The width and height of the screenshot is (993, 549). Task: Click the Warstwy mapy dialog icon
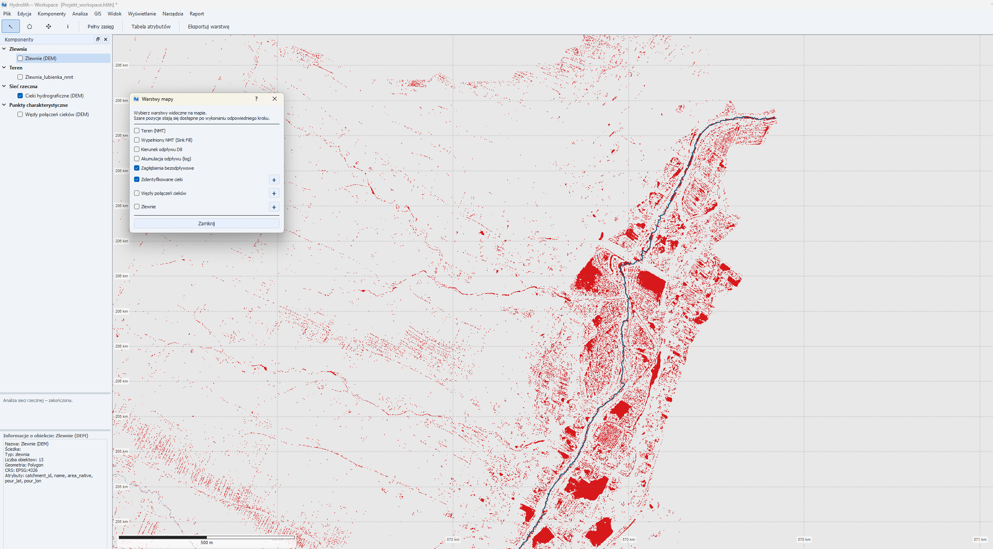tap(137, 99)
